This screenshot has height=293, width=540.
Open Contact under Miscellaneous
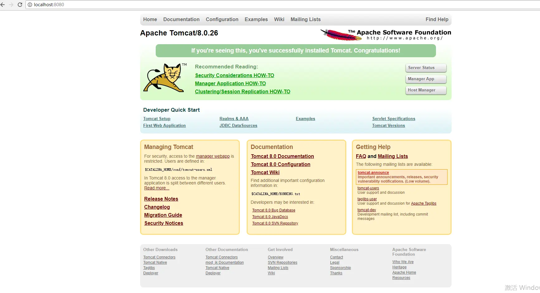pyautogui.click(x=336, y=257)
